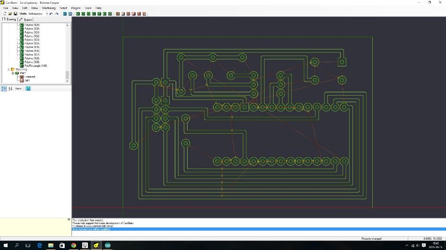Open the View menu
The height and width of the screenshot is (250, 446).
coord(15,8)
